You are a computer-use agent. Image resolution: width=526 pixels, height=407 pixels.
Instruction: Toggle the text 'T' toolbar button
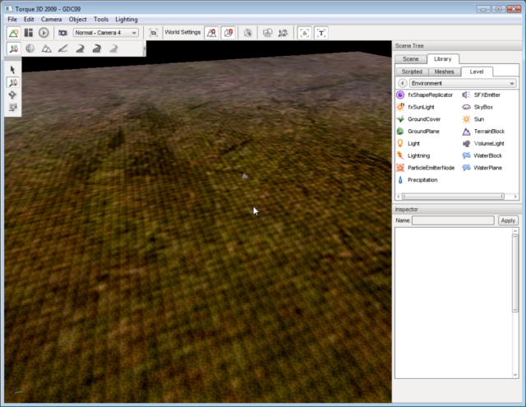[321, 32]
